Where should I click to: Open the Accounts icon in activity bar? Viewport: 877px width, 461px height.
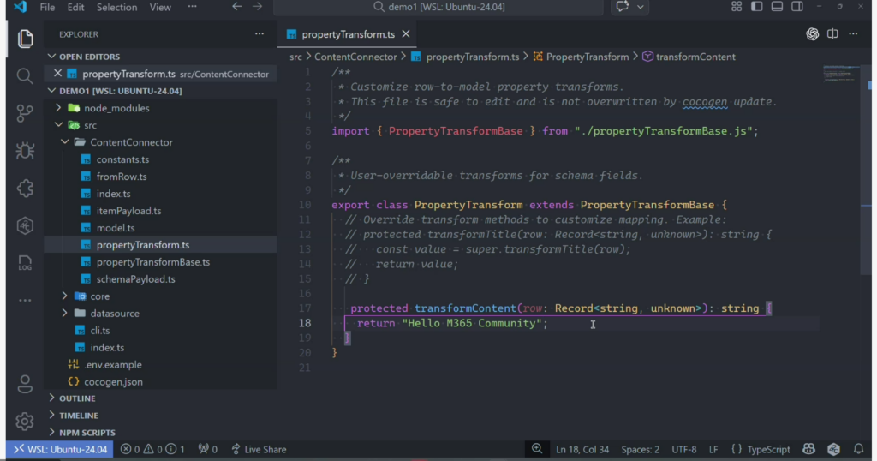[x=25, y=383]
